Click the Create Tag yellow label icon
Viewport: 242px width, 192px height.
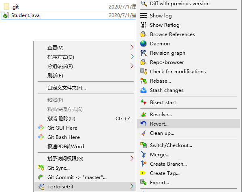[x=143, y=173]
